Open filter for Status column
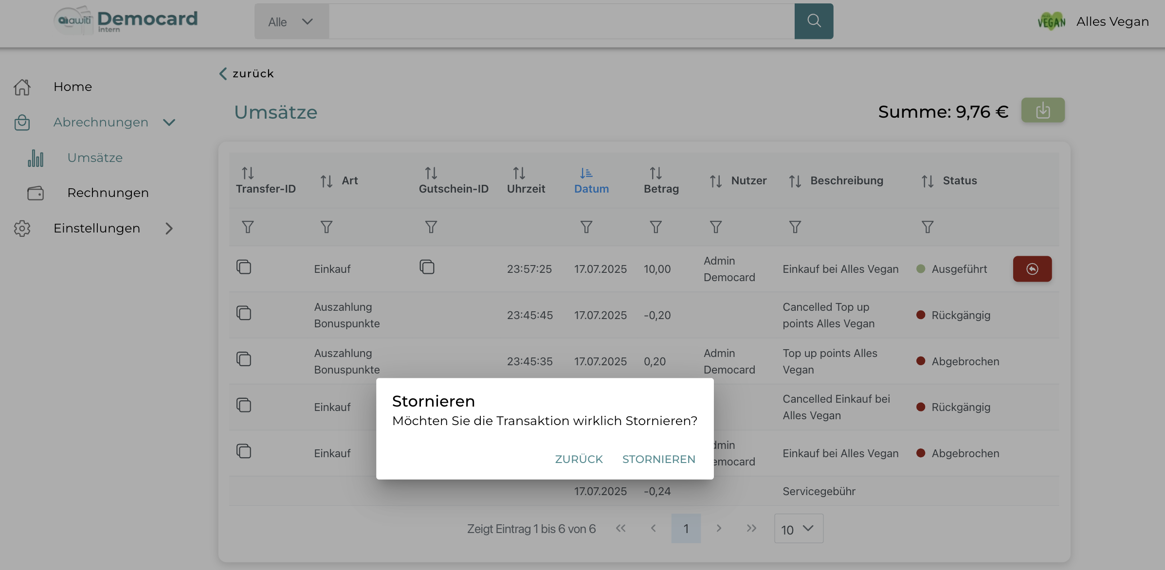The image size is (1165, 570). [927, 227]
